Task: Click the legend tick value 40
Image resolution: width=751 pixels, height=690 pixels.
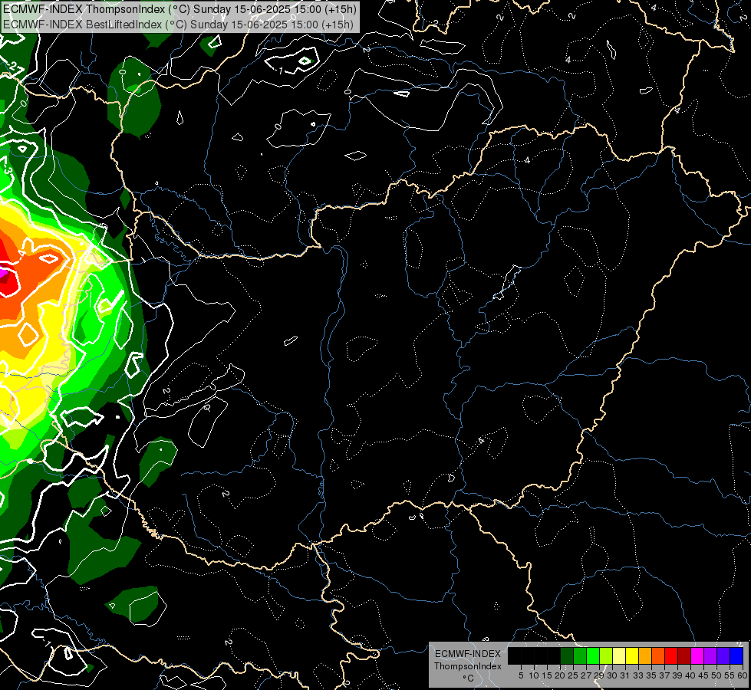Action: point(691,675)
